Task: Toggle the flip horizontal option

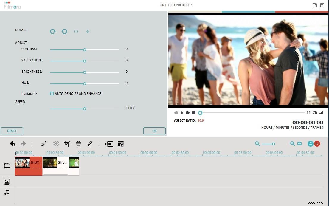Action: tap(76, 32)
